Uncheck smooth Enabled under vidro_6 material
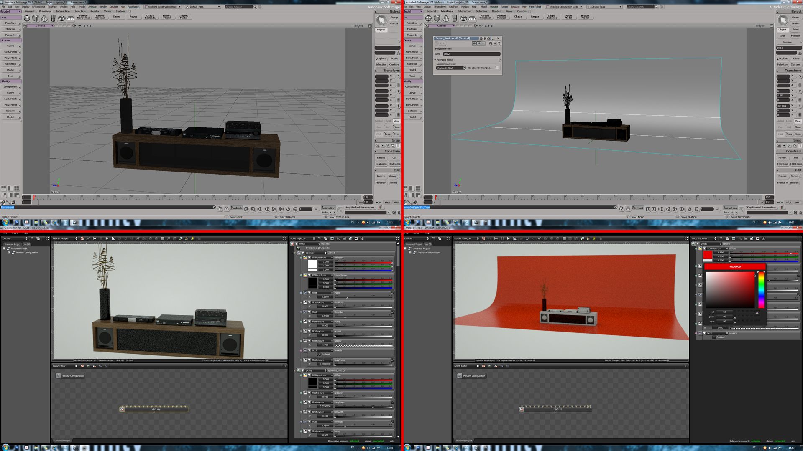Viewport: 803px width, 451px height. (319, 354)
